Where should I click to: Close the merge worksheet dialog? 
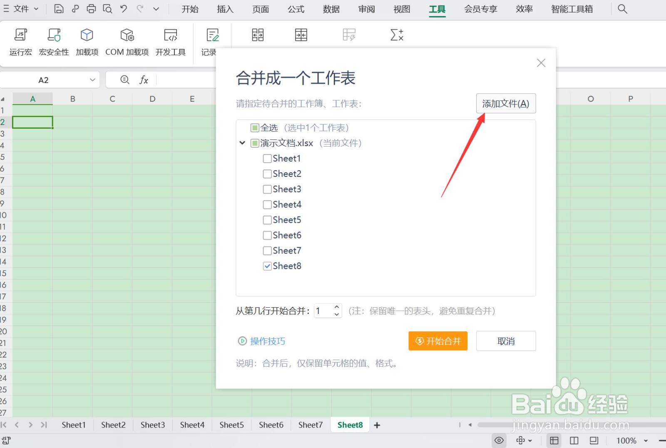pos(541,63)
